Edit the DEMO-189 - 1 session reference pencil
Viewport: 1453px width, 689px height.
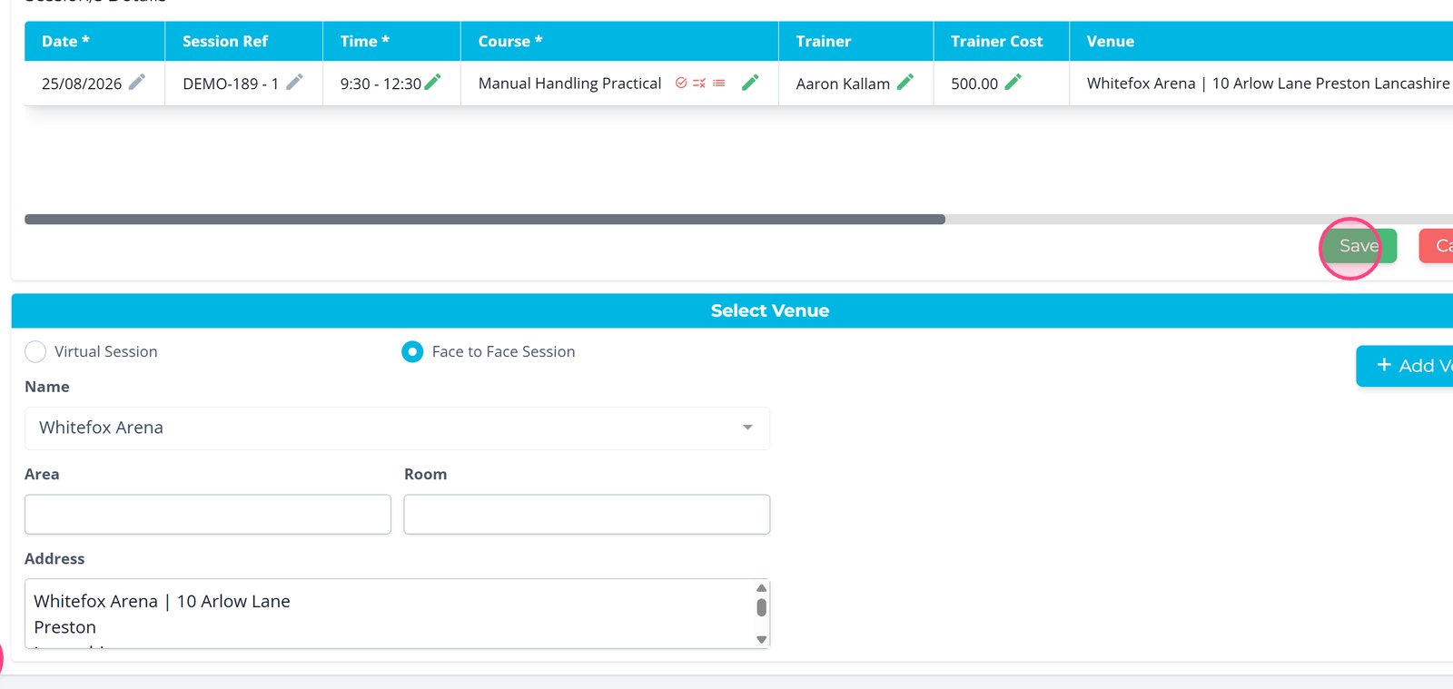pyautogui.click(x=294, y=83)
